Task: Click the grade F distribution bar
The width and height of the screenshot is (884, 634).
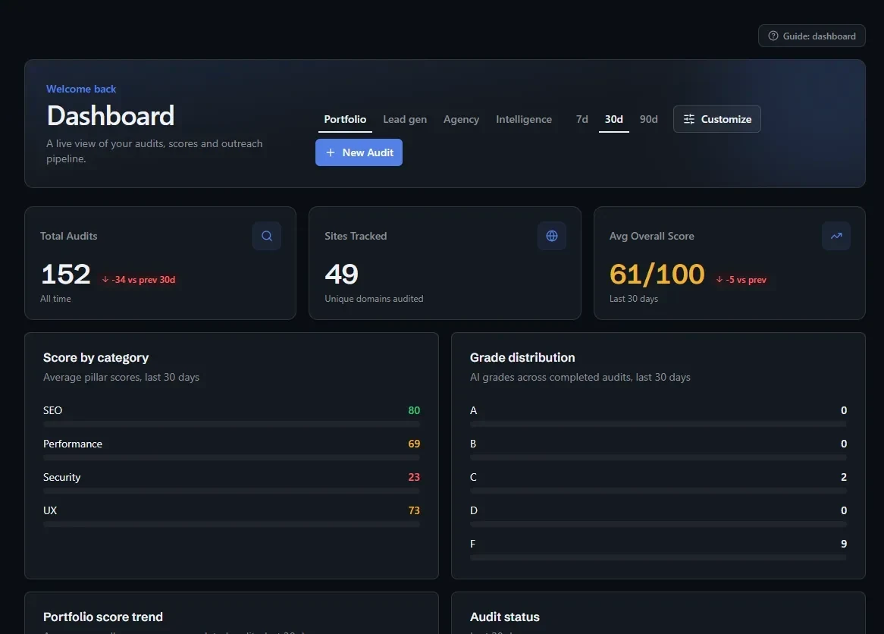Action: 659,557
